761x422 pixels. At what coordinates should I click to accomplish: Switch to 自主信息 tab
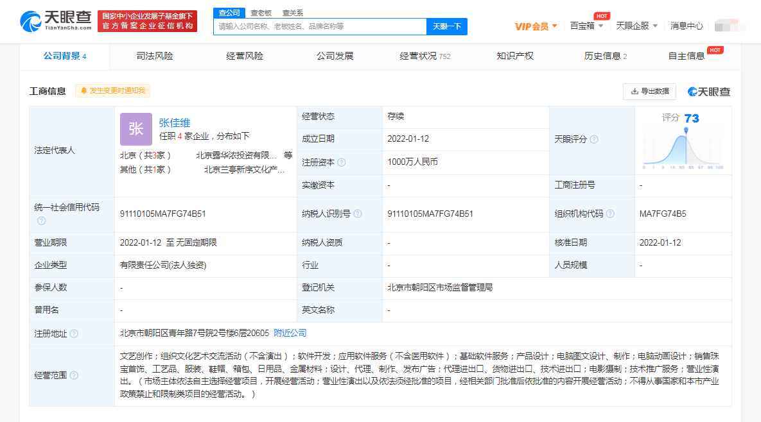coord(687,56)
